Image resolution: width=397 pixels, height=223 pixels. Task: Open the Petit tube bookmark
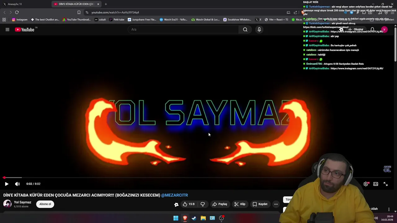[x=117, y=20]
